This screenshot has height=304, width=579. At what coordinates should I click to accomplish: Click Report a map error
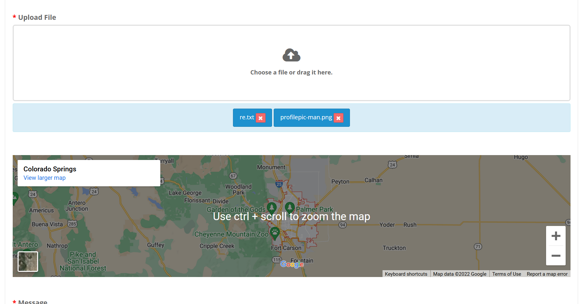coord(547,274)
